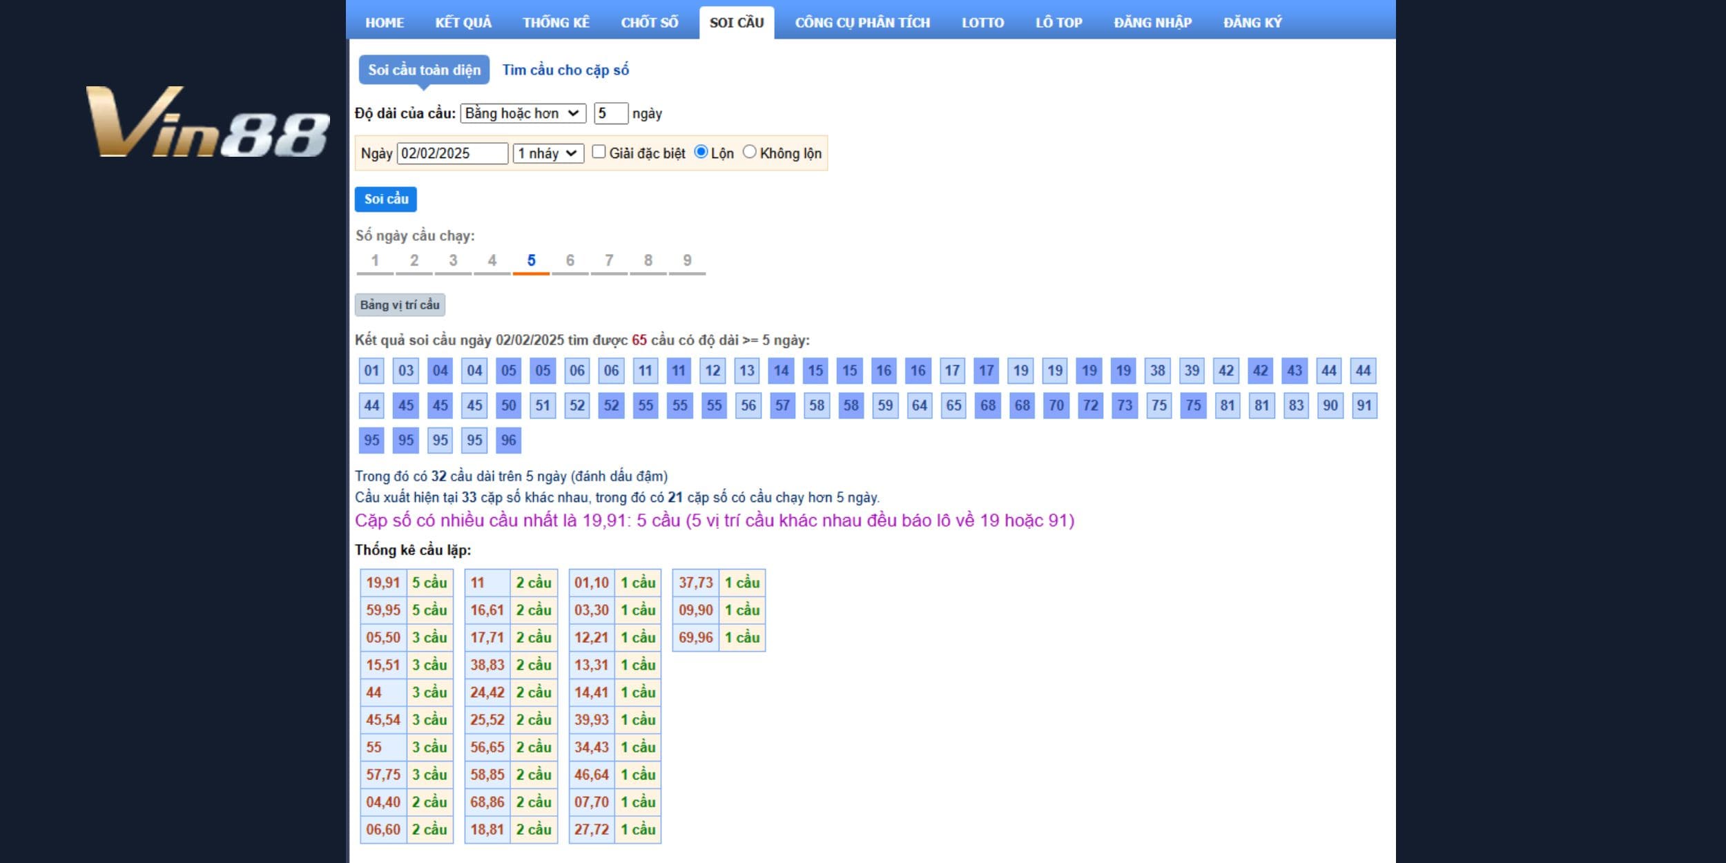
Task: Select number box 96
Action: pyautogui.click(x=509, y=440)
